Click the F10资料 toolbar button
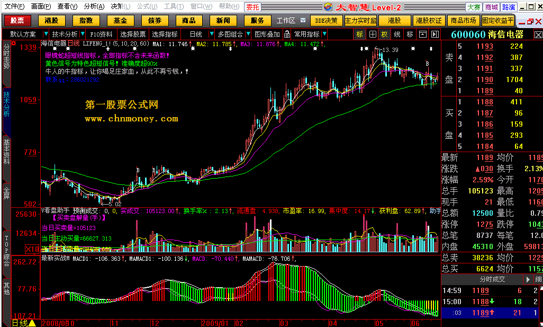Image resolution: width=543 pixels, height=327 pixels. [101, 34]
